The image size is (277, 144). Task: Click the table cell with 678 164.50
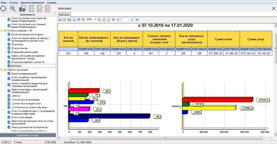coord(248,53)
